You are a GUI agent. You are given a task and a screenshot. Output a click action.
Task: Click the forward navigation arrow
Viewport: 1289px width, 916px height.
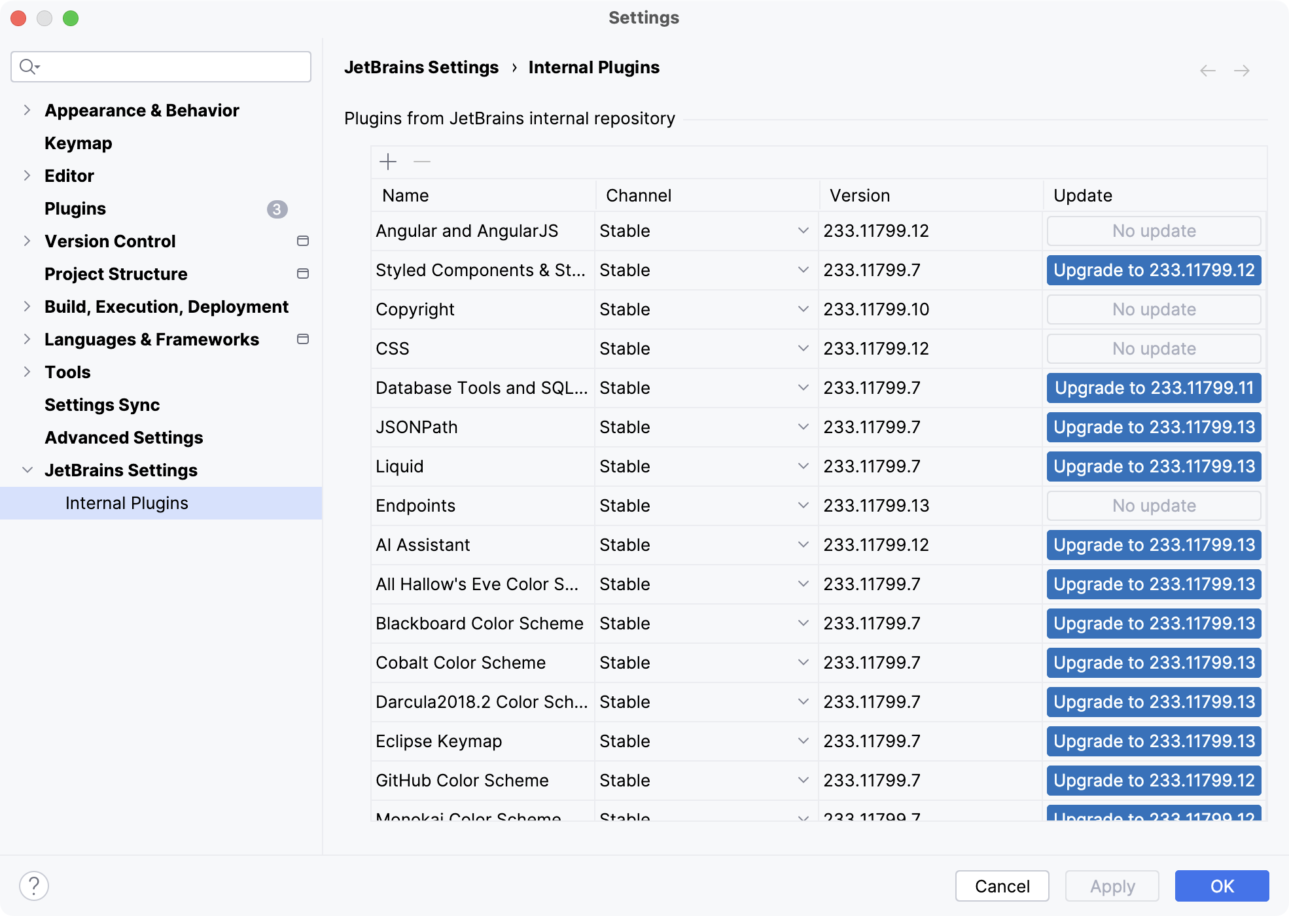[x=1242, y=71]
